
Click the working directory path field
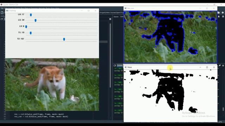[x=111, y=13]
